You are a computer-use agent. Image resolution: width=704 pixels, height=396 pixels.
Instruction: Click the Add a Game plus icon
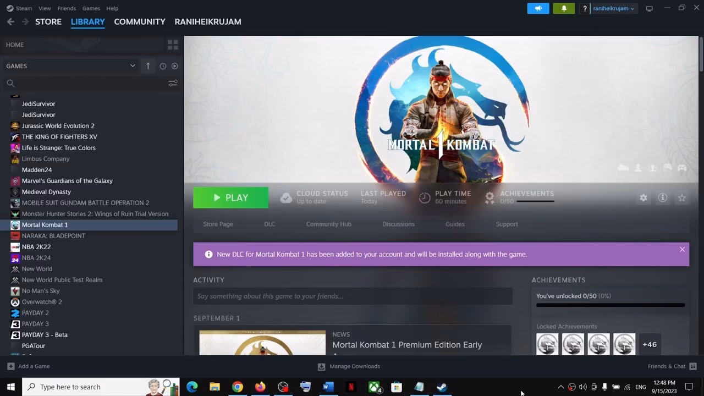(x=11, y=366)
